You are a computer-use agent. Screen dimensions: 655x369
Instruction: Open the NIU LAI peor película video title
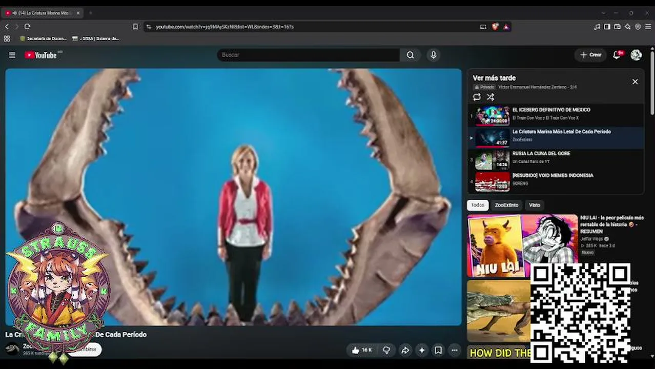click(612, 224)
